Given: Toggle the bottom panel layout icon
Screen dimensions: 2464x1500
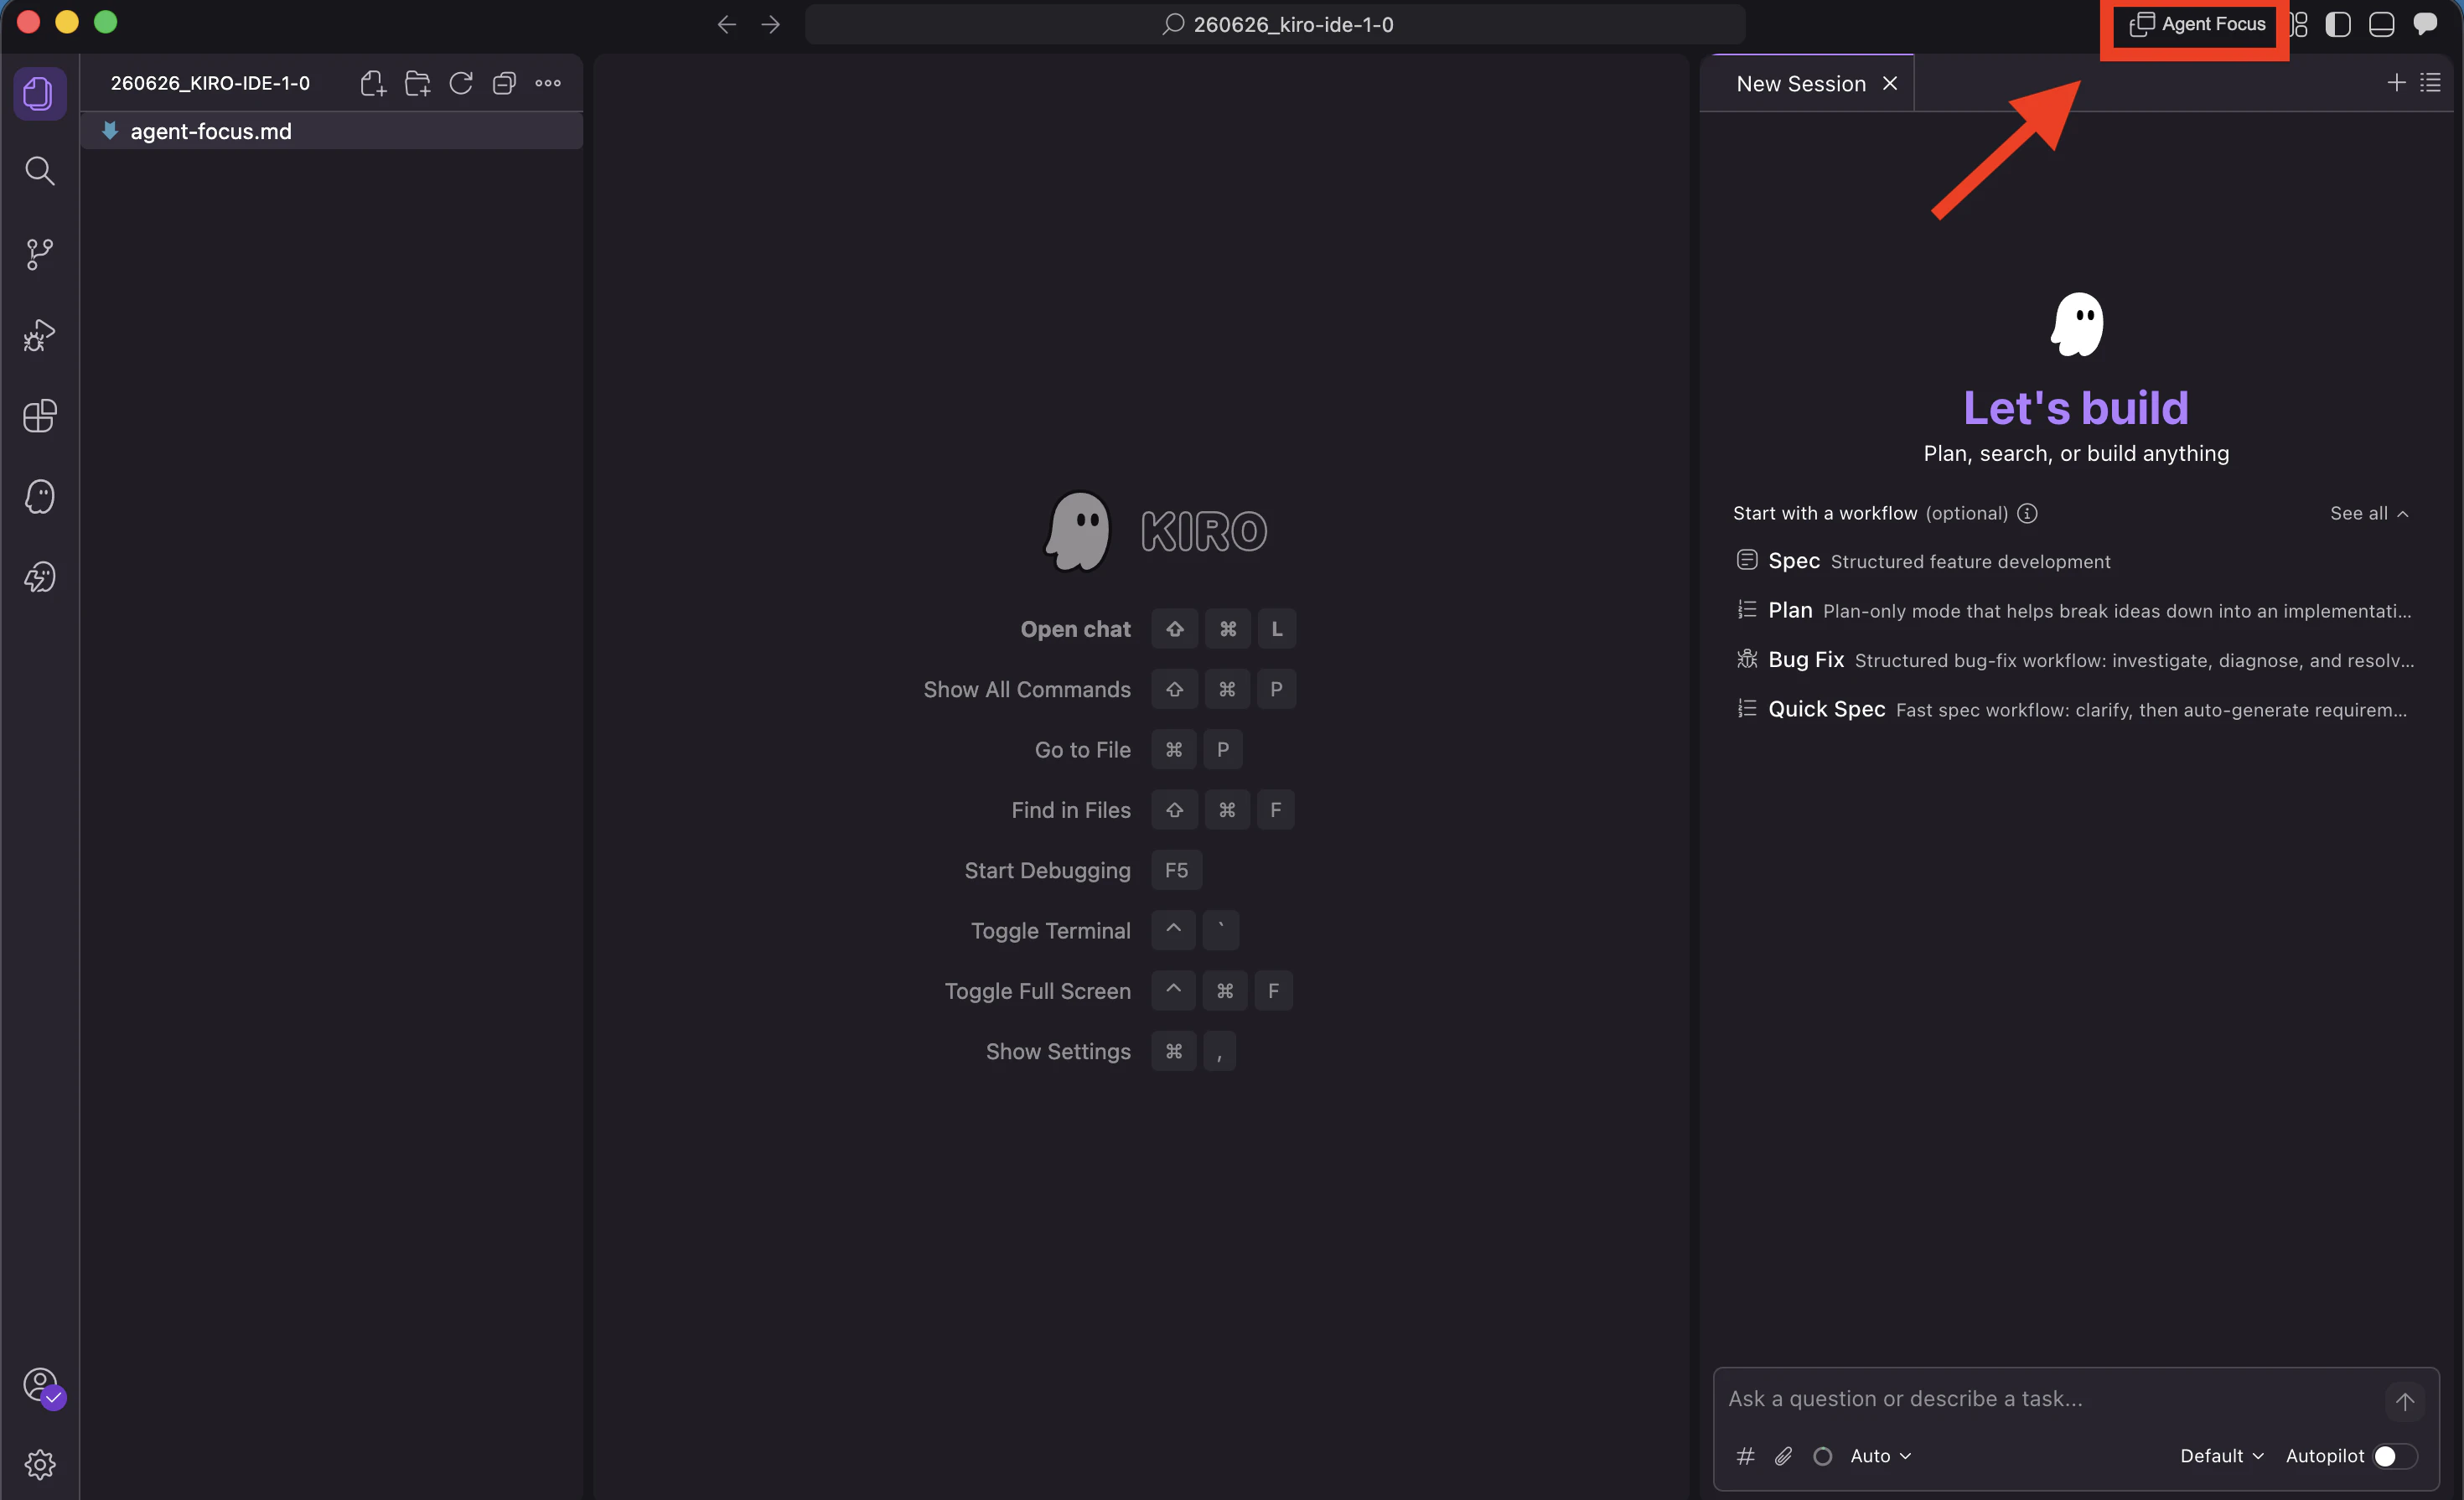Looking at the screenshot, I should pyautogui.click(x=2382, y=24).
